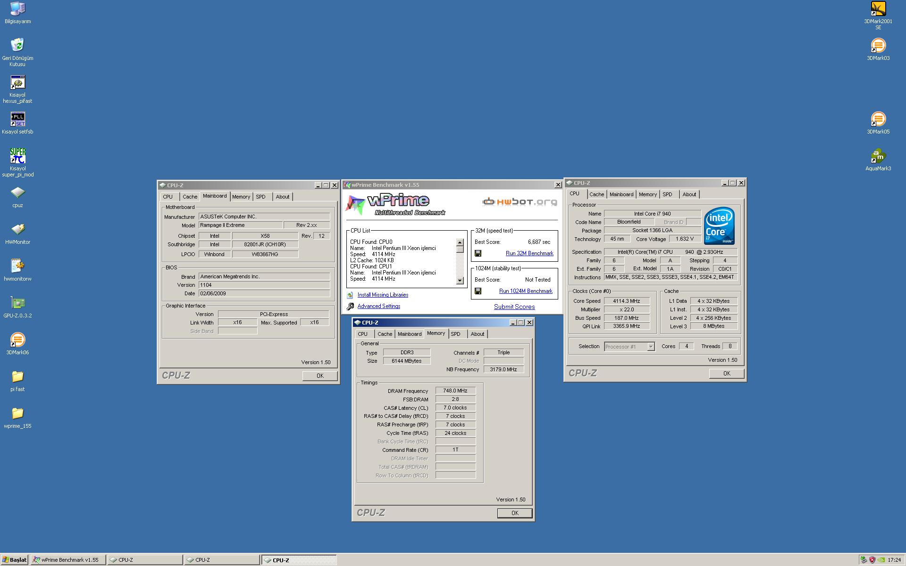Click Run 1024M Benchmark link
Viewport: 906px width, 566px height.
pyautogui.click(x=526, y=291)
